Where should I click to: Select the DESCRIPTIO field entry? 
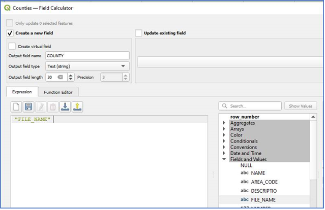pyautogui.click(x=264, y=191)
